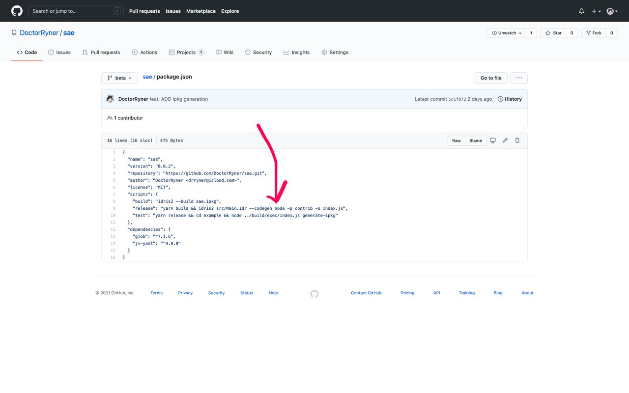
Task: Click the "license": "MIT" code line
Action: [x=149, y=187]
